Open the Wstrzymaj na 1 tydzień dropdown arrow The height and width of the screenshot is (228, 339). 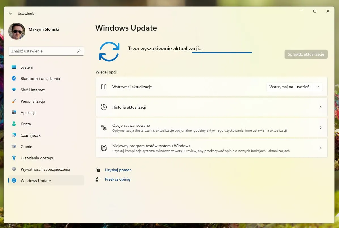(318, 87)
